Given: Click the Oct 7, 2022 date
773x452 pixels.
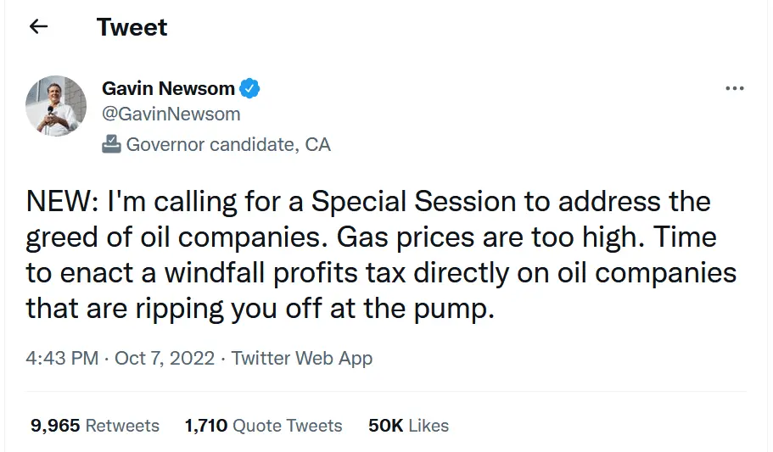Looking at the screenshot, I should (x=163, y=358).
